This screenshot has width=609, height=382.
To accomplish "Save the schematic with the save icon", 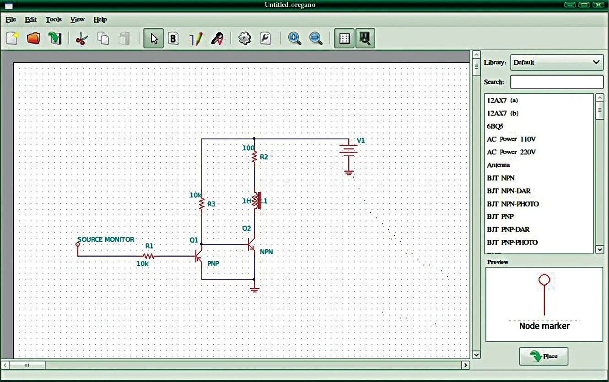I will click(x=55, y=38).
